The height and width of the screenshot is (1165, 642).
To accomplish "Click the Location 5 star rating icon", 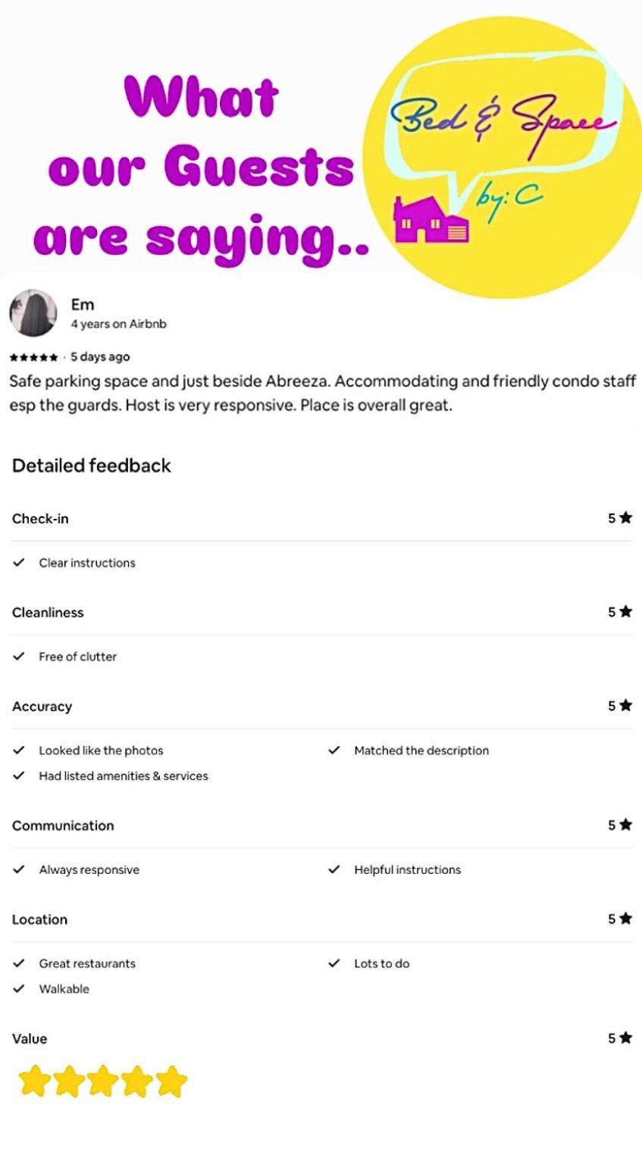I will (x=625, y=919).
